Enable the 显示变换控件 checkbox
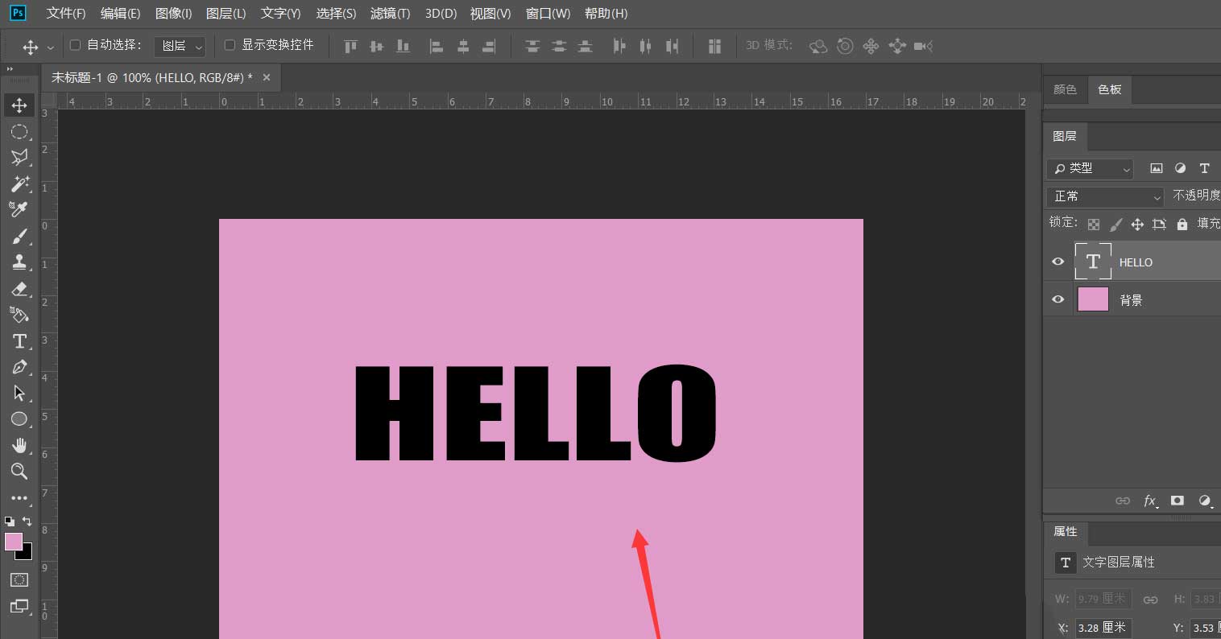1221x639 pixels. click(x=230, y=45)
